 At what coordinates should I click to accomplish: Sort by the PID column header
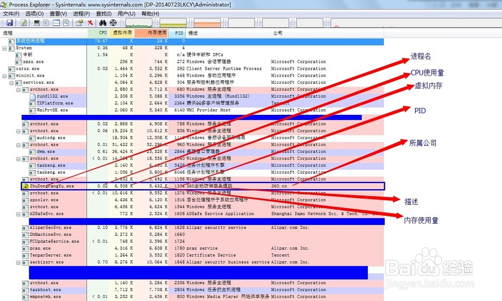[178, 33]
